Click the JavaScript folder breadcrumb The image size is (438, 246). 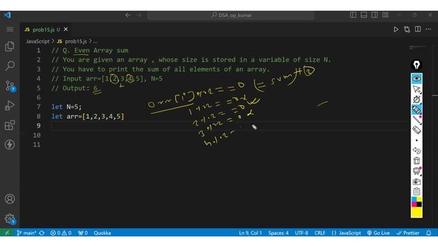point(38,41)
